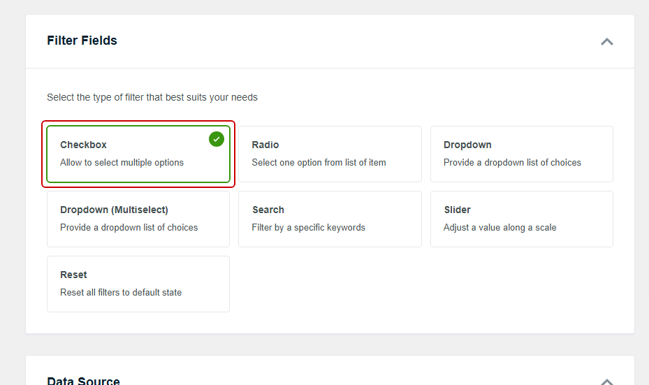Select the Dropdown (Multiselect) filter card
Image resolution: width=649 pixels, height=385 pixels.
coord(138,219)
